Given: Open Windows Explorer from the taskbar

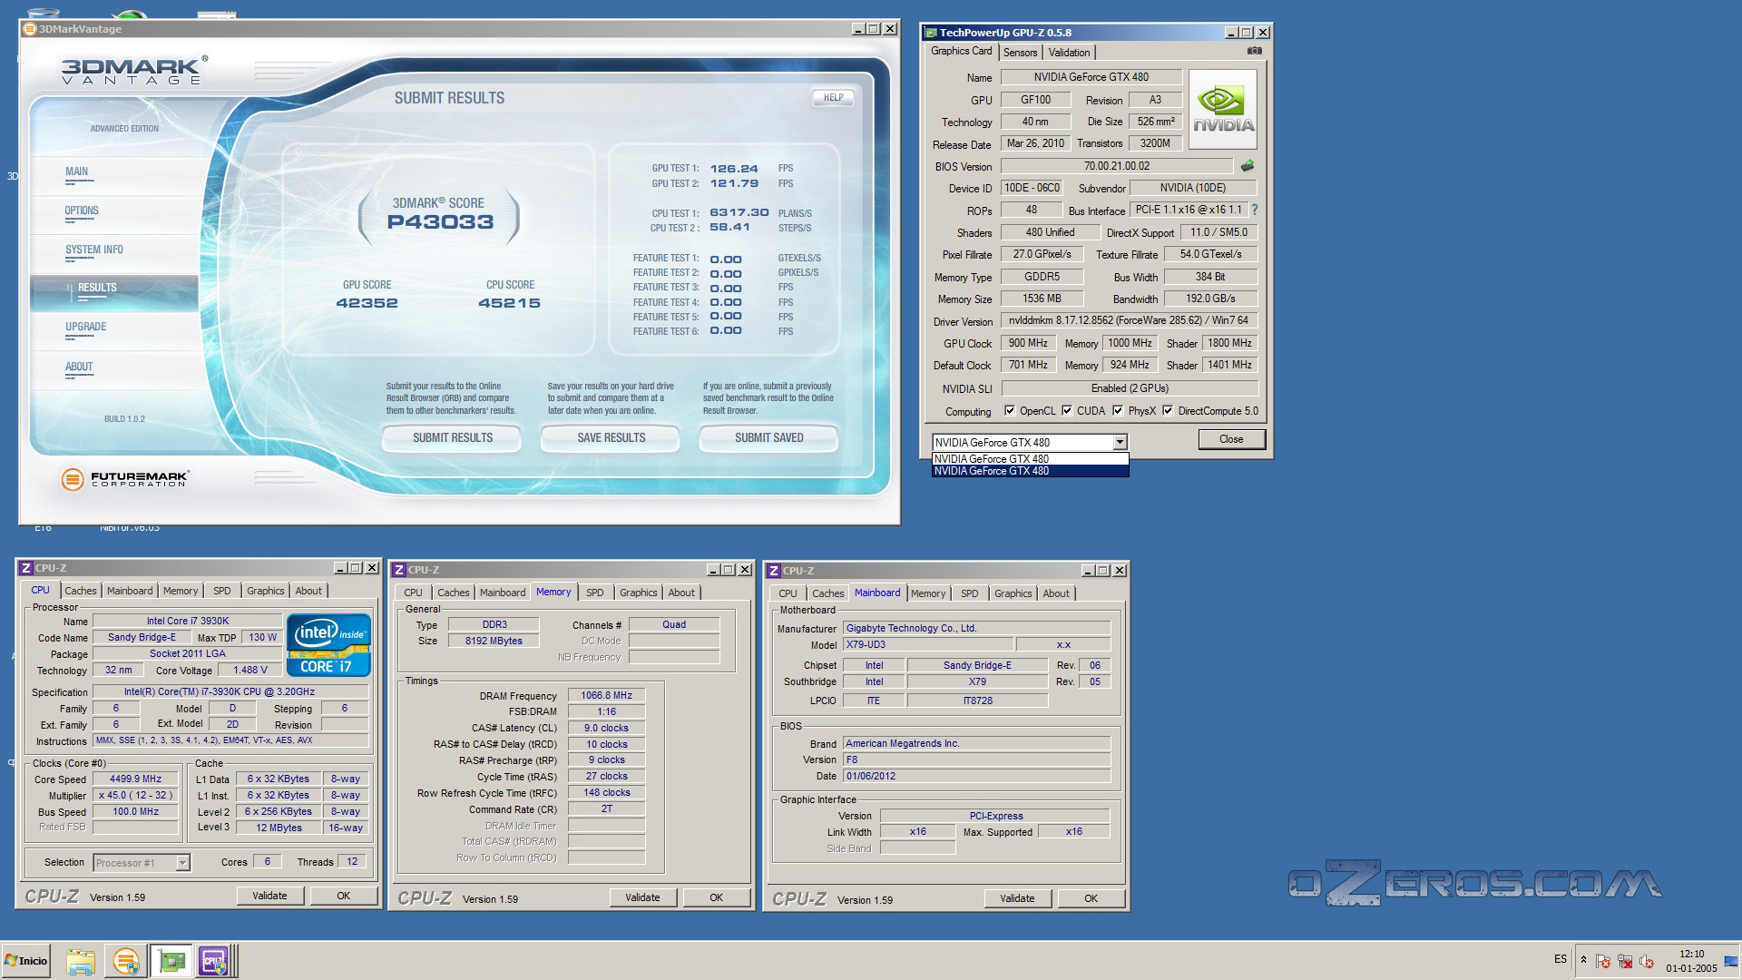Looking at the screenshot, I should click(81, 961).
